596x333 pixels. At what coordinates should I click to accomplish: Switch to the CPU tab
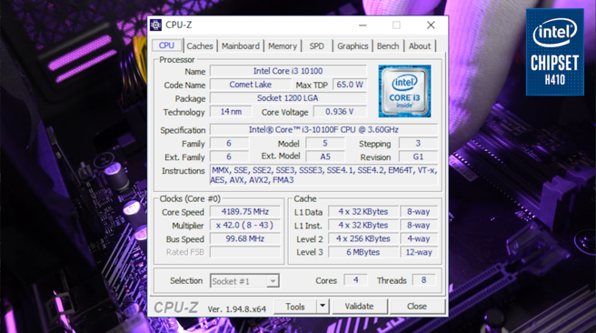tap(167, 45)
